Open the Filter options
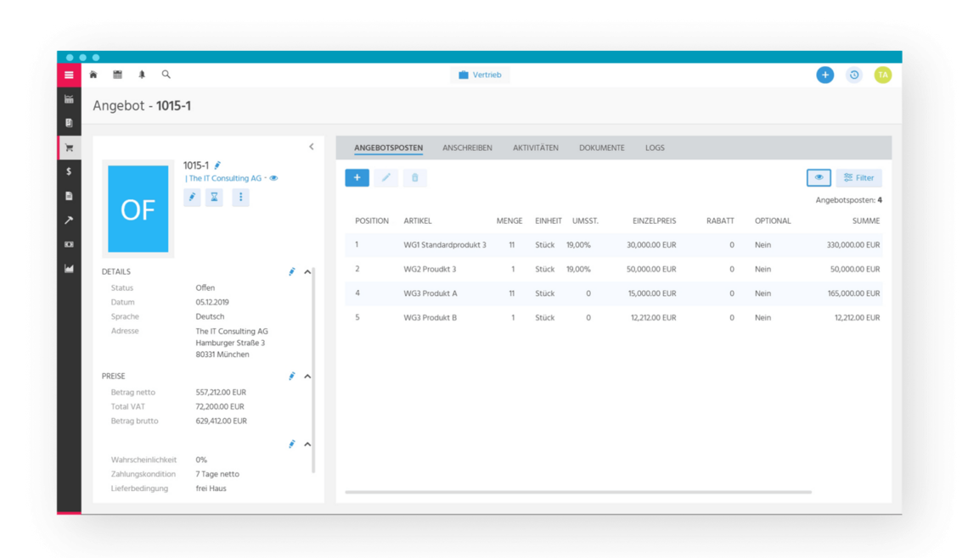This screenshot has height=558, width=968. (x=858, y=177)
